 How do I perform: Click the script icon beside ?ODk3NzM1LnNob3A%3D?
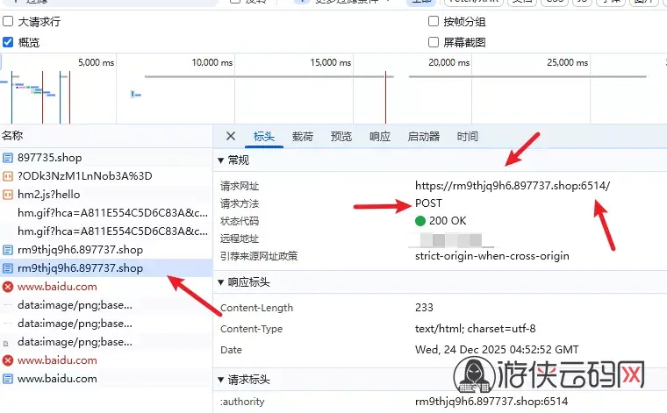tap(8, 176)
